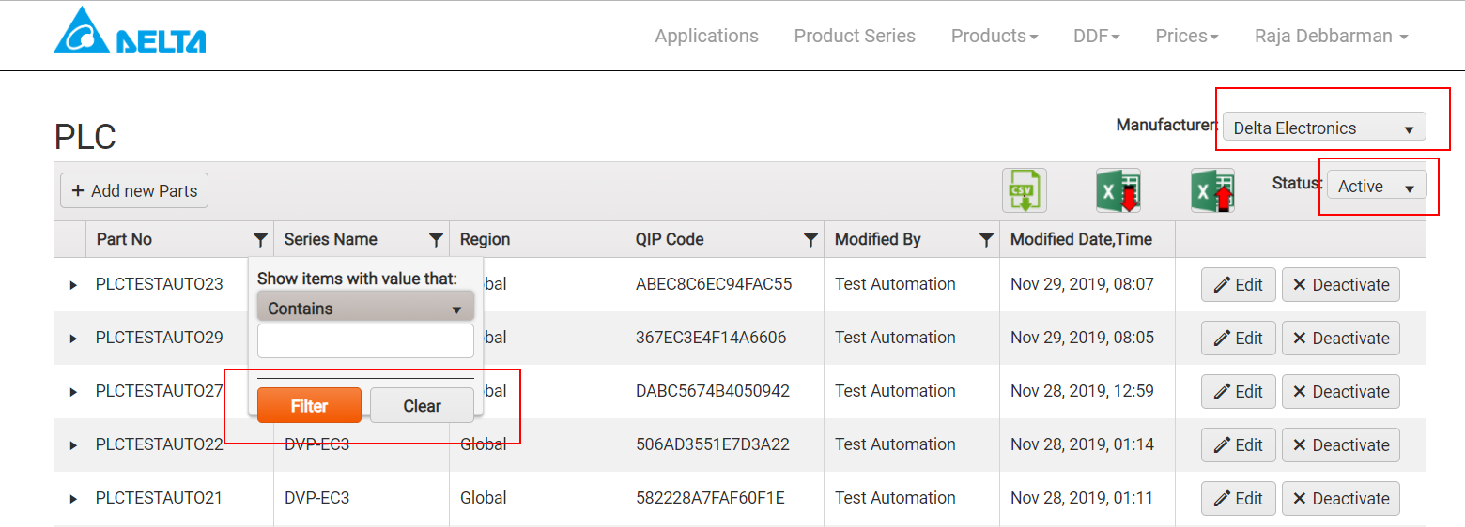Open the Contains filter operator dropdown

pos(365,308)
